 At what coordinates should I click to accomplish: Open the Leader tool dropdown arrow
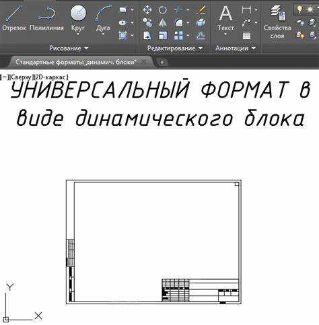coord(256,23)
